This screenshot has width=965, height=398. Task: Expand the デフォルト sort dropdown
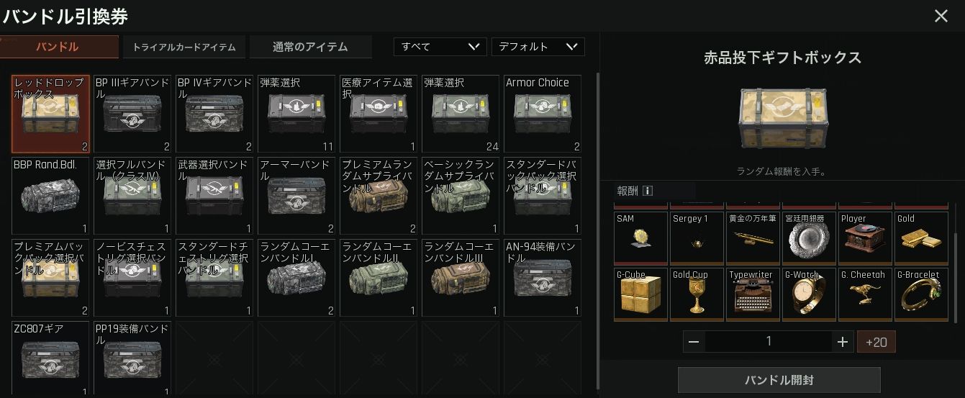(x=538, y=47)
